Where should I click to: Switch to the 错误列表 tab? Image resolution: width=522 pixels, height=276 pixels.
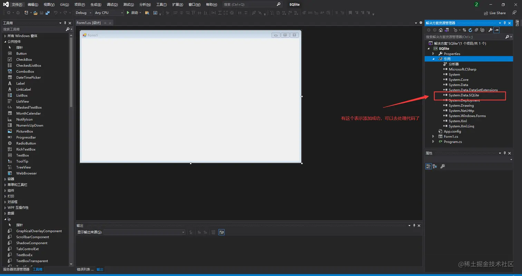point(85,269)
